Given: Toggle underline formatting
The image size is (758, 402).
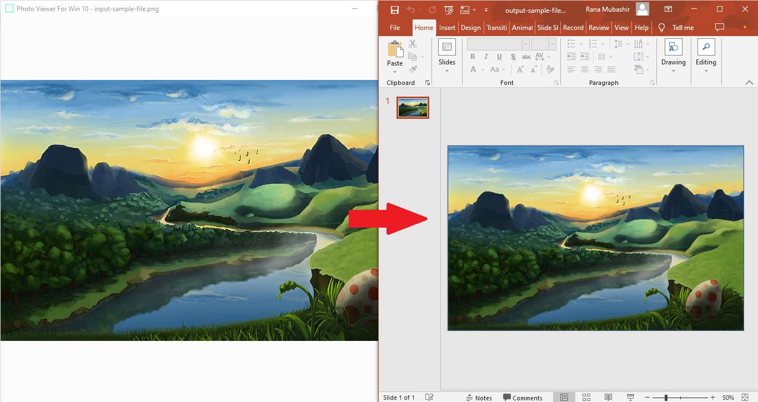Looking at the screenshot, I should 499,56.
